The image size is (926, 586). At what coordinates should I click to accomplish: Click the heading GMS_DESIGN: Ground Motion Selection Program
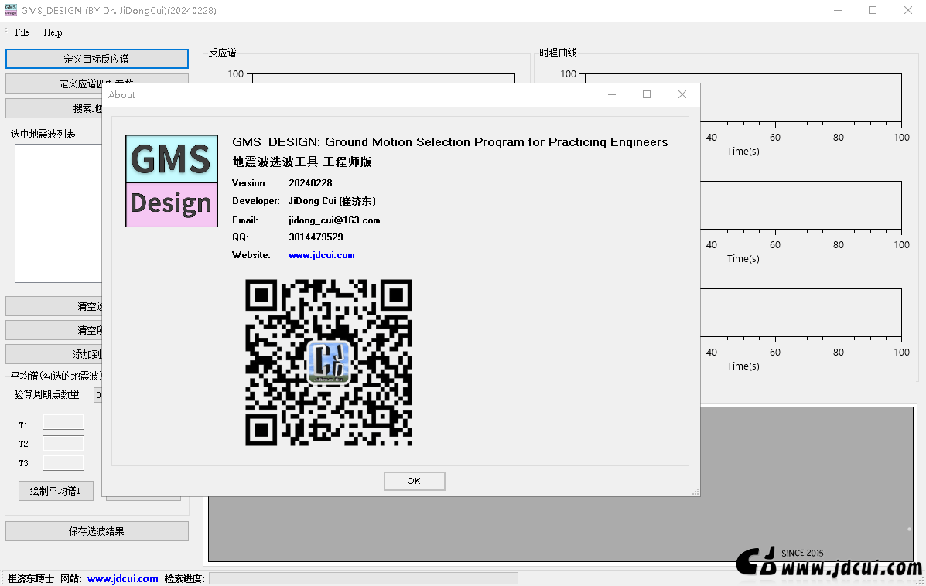pos(450,142)
